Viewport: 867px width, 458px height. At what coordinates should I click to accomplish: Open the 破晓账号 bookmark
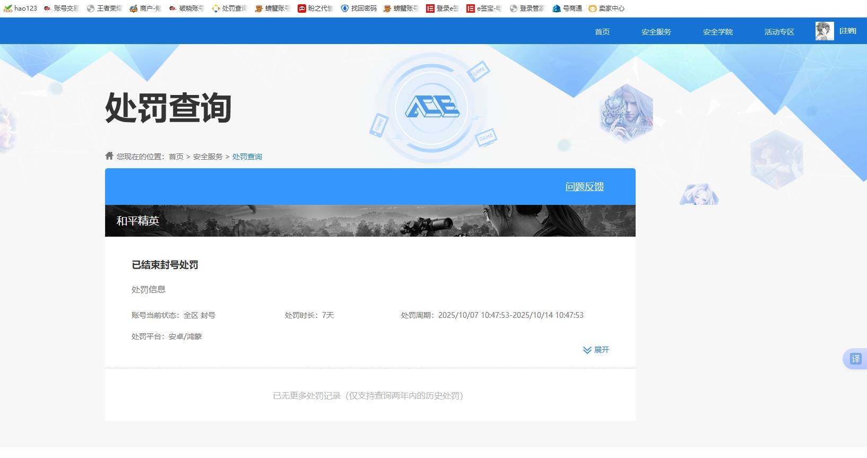click(x=186, y=8)
